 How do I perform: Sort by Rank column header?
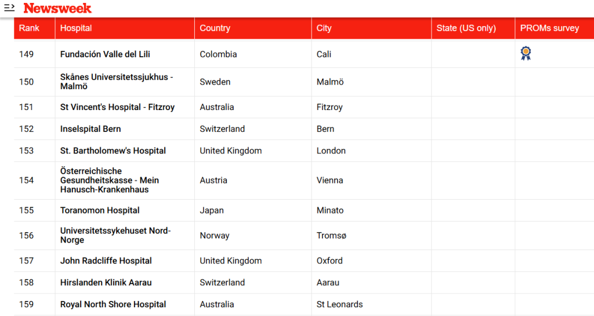pos(29,28)
